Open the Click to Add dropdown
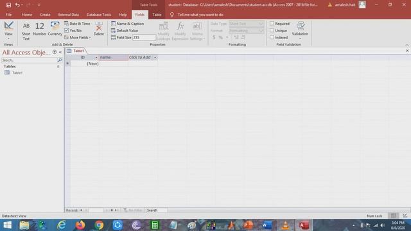411x231 pixels. point(155,57)
